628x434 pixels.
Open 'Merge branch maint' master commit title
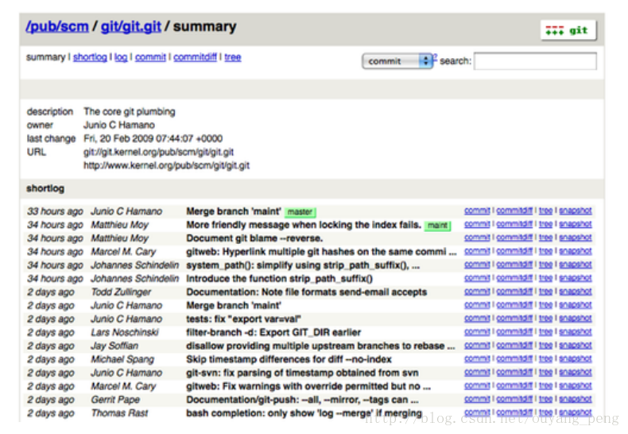click(234, 211)
